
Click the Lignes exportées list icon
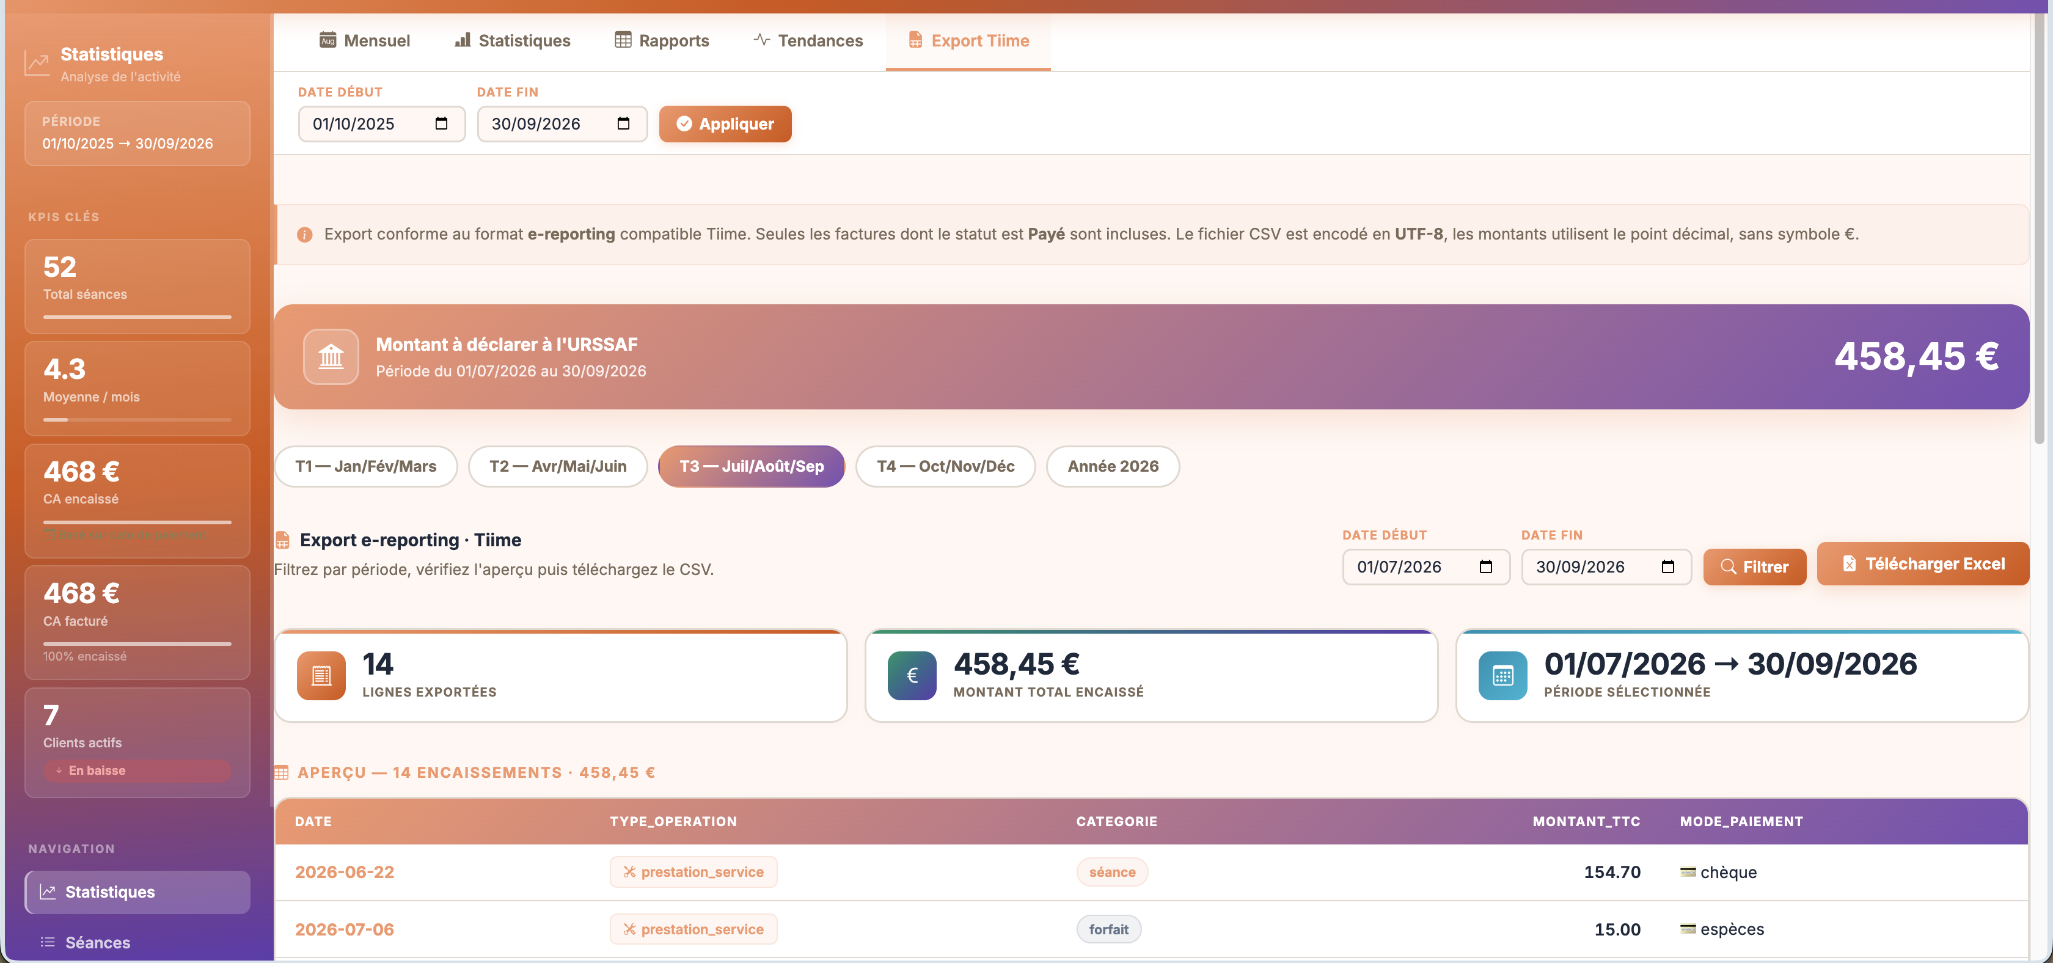(x=321, y=675)
